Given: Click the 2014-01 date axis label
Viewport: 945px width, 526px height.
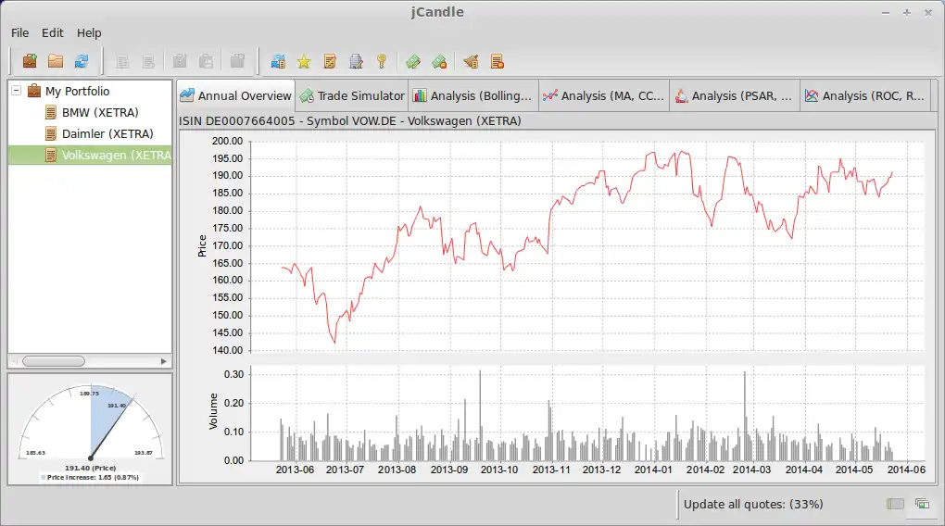Looking at the screenshot, I should pyautogui.click(x=653, y=470).
